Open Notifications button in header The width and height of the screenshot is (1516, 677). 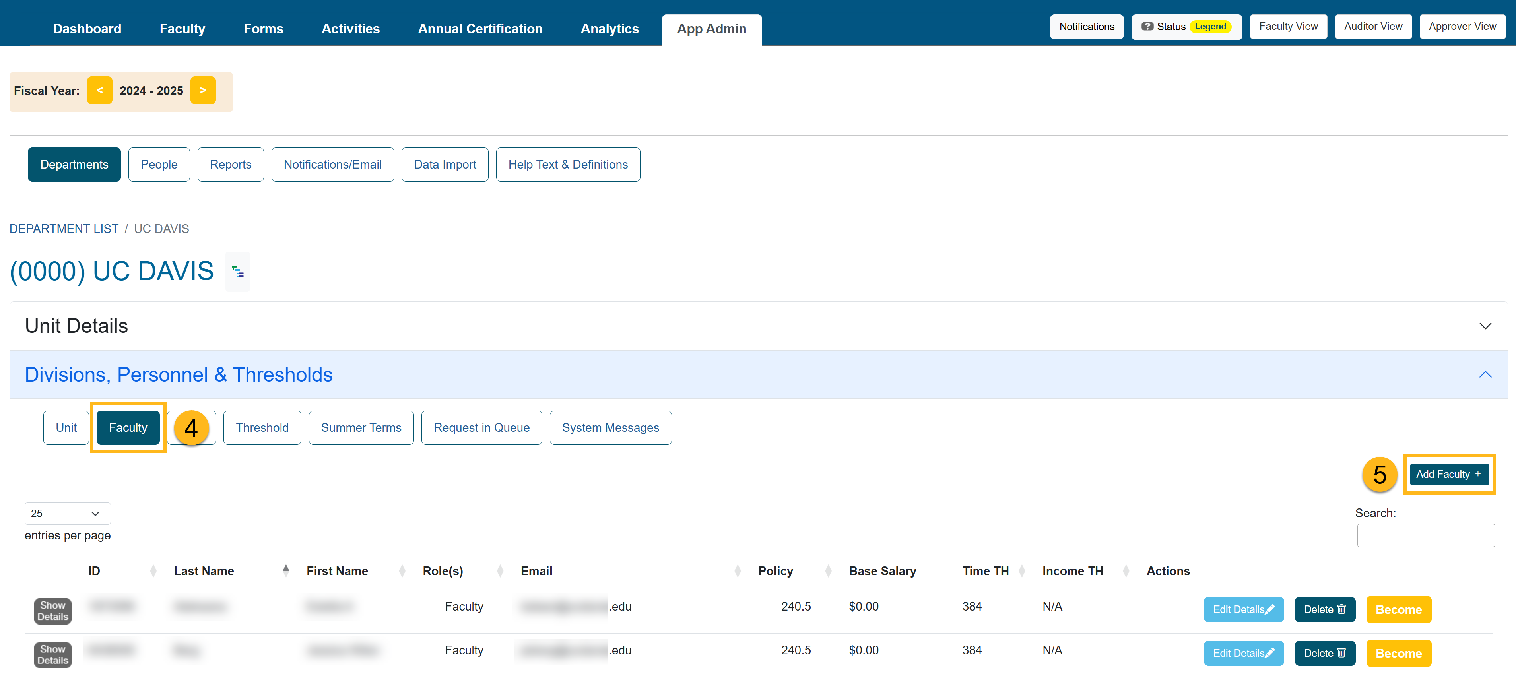pyautogui.click(x=1086, y=27)
